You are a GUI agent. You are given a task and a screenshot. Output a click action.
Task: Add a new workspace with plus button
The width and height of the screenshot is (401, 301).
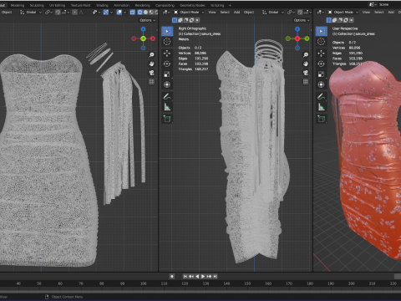coord(230,5)
